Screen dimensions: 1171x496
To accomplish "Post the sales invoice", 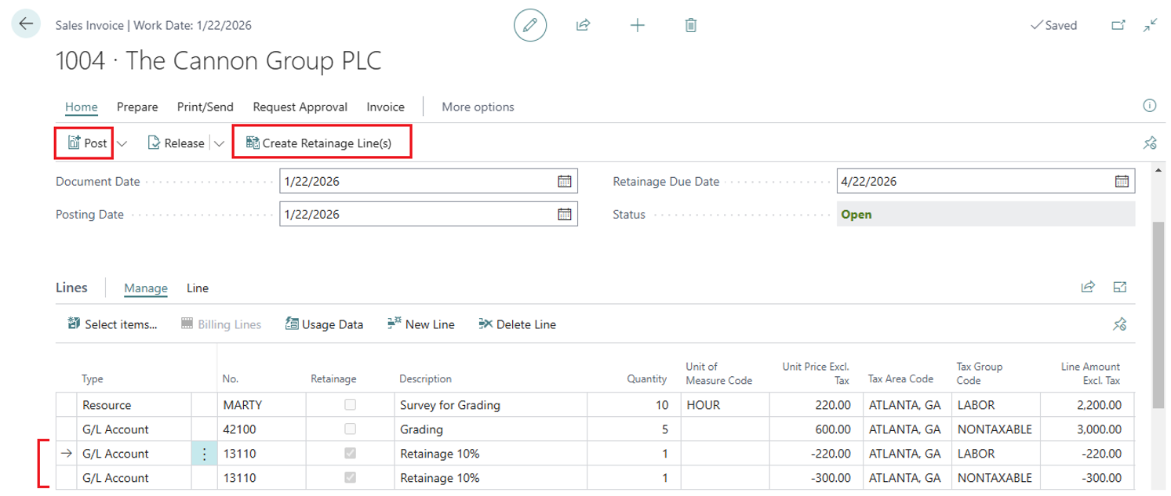I will [87, 143].
